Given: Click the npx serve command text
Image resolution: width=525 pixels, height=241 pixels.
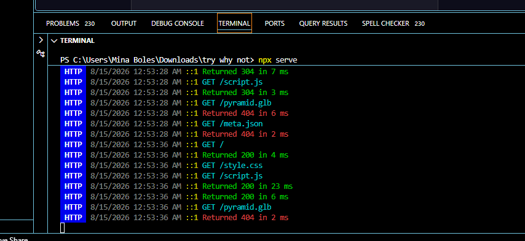Looking at the screenshot, I should pos(278,60).
